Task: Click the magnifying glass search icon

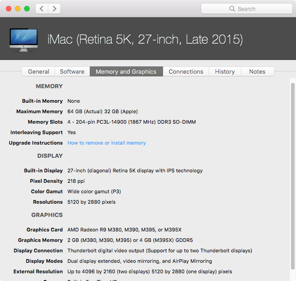Action: 232,9
